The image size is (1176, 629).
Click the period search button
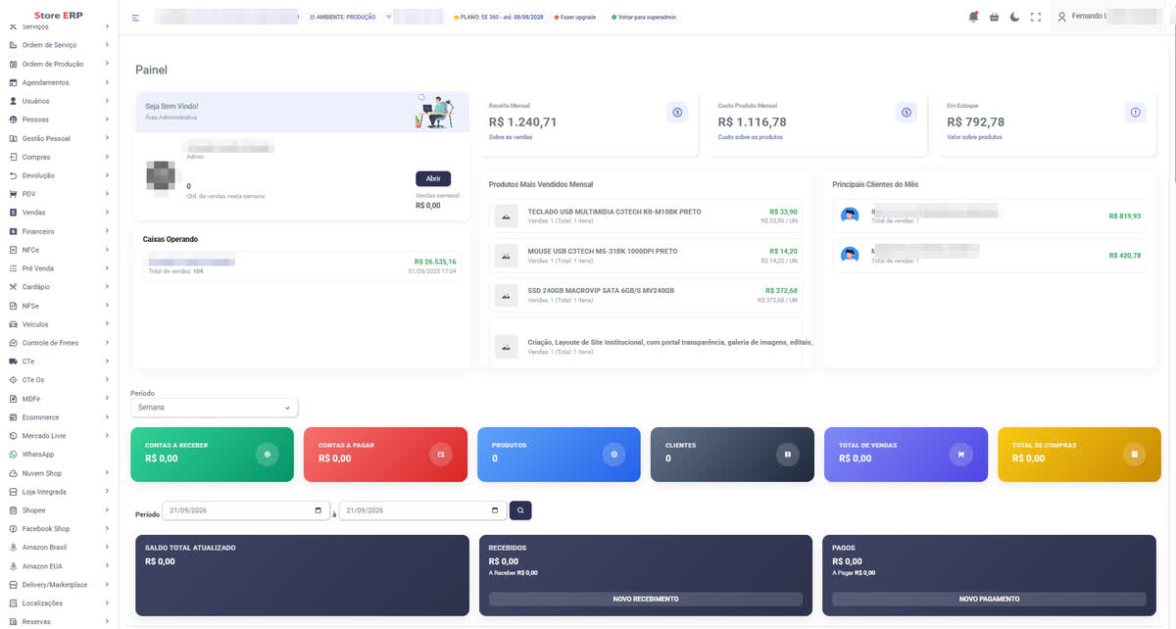tap(520, 510)
